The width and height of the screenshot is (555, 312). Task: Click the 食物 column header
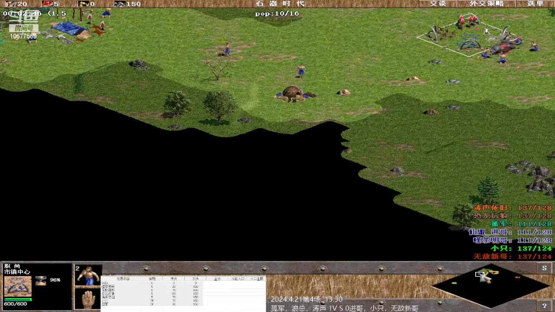pyautogui.click(x=152, y=279)
